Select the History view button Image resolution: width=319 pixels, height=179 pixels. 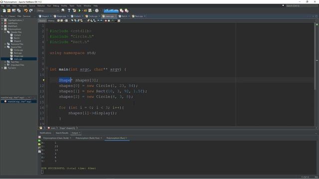coord(51,21)
